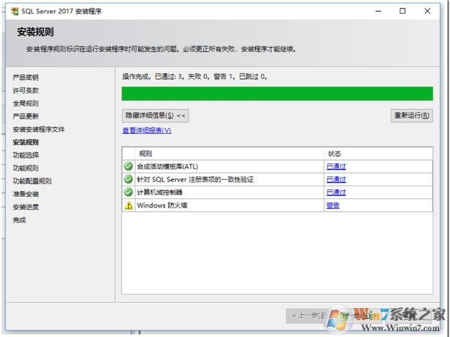
Task: Open the 查看详细报表(V) link
Action: point(147,130)
